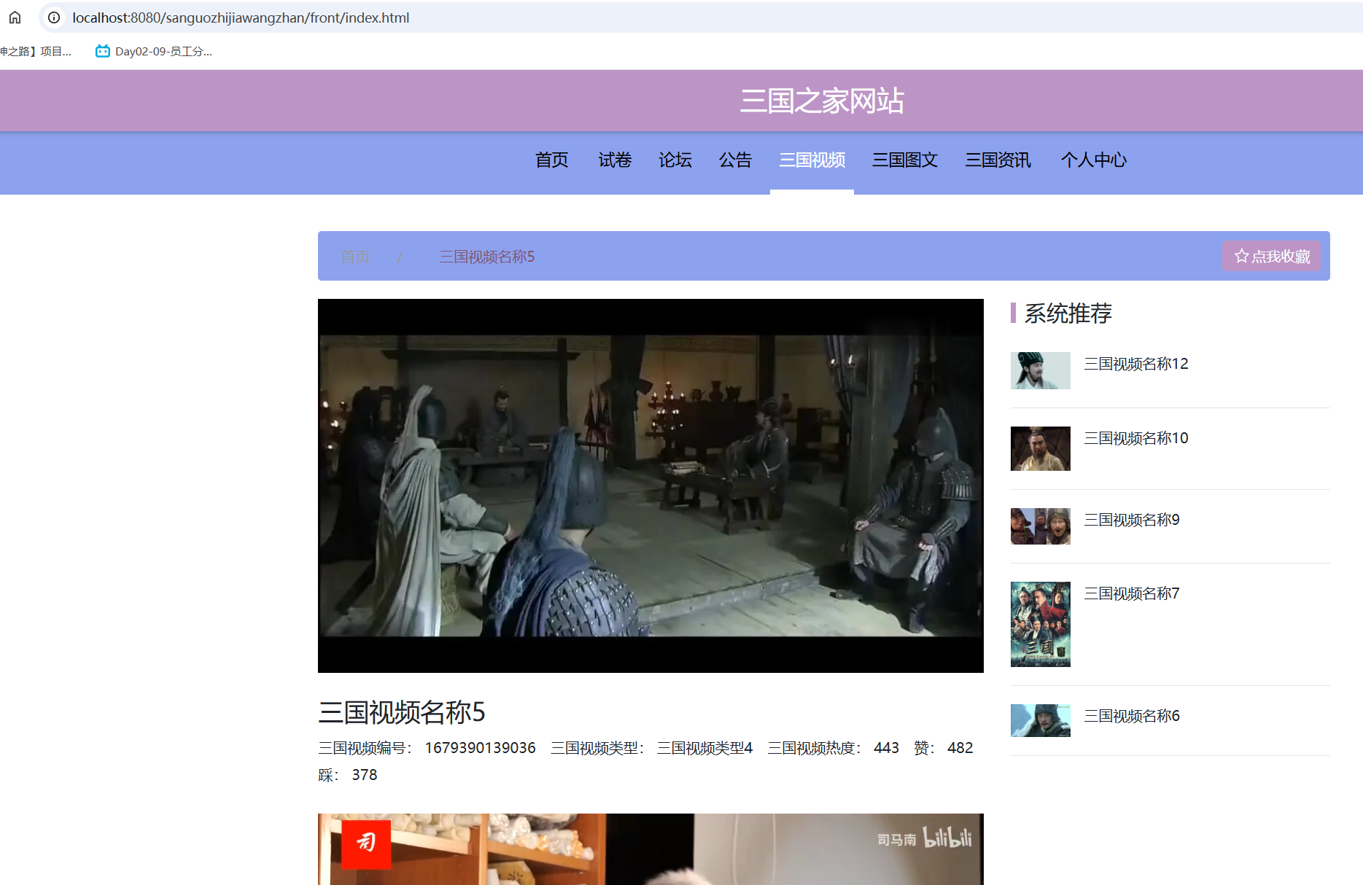Click the address bar URL
This screenshot has width=1363, height=885.
(x=241, y=17)
